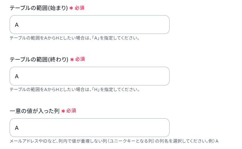242x149 pixels.
Task: Open the 一意の値が入った列 column selector
Action: [x=90, y=127]
